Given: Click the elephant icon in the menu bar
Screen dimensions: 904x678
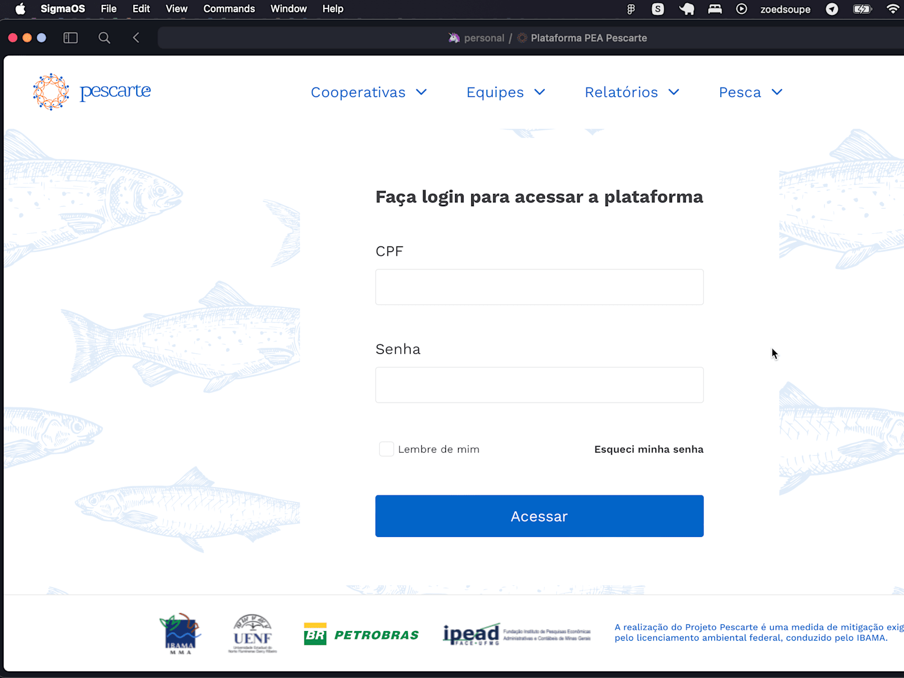Looking at the screenshot, I should click(686, 9).
